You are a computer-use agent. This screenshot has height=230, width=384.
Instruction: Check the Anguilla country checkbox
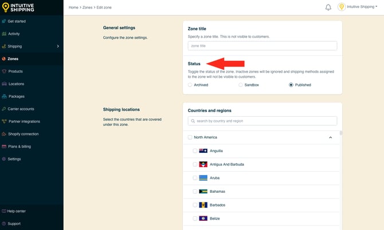[195, 151]
